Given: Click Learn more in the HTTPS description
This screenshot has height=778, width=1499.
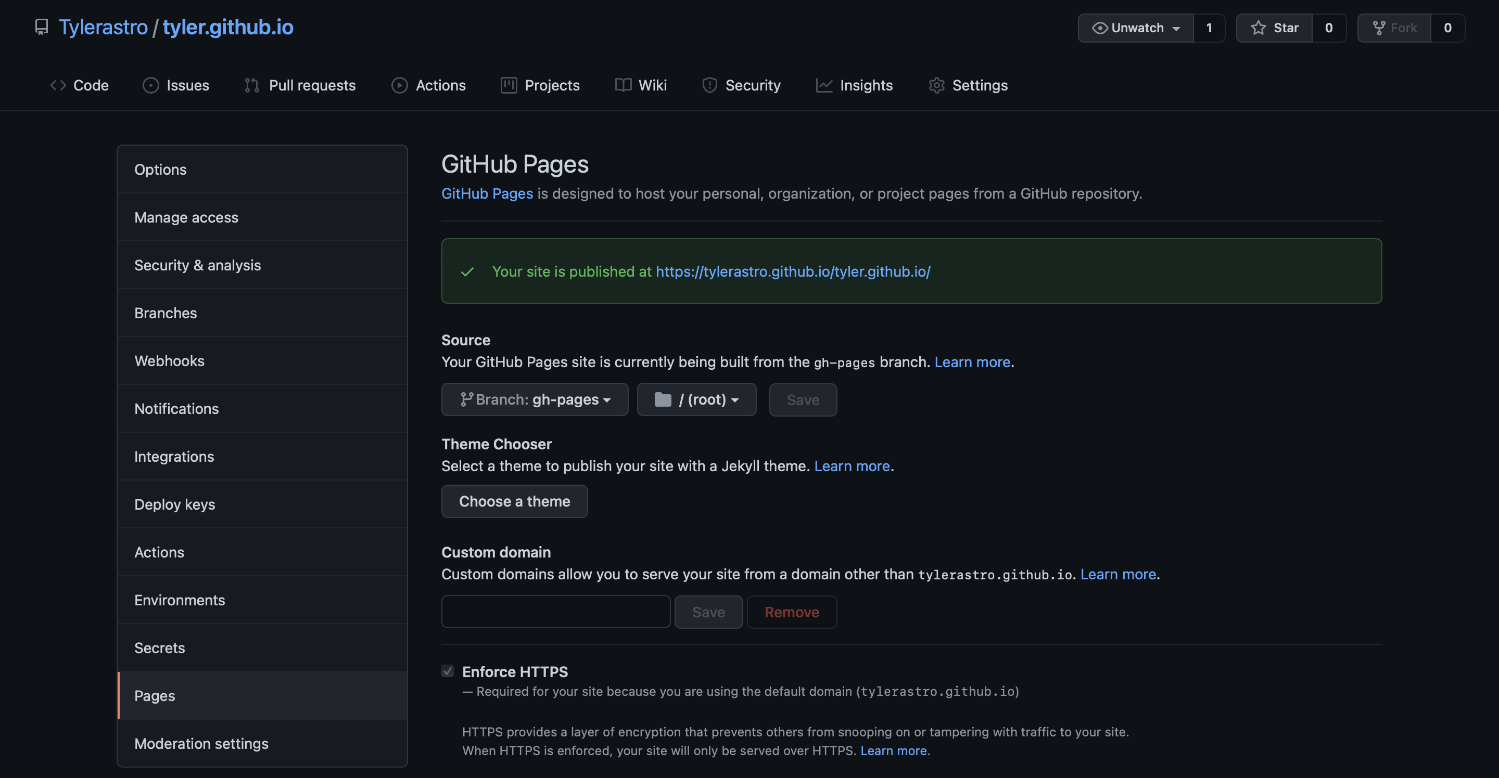Looking at the screenshot, I should click(894, 750).
